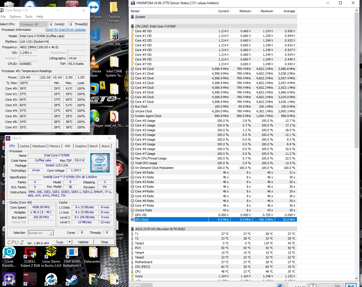362x287 pixels.
Task: Select the highlighted GPU Clock row
Action: tap(213, 220)
